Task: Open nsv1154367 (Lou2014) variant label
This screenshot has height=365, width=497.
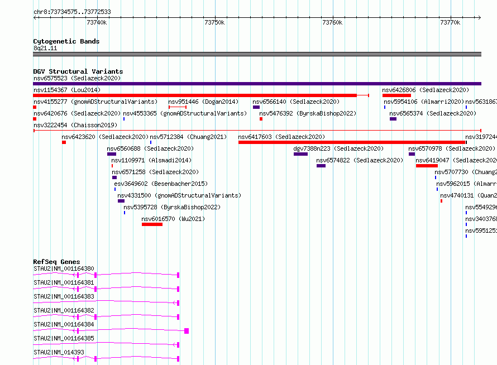Action: point(67,90)
